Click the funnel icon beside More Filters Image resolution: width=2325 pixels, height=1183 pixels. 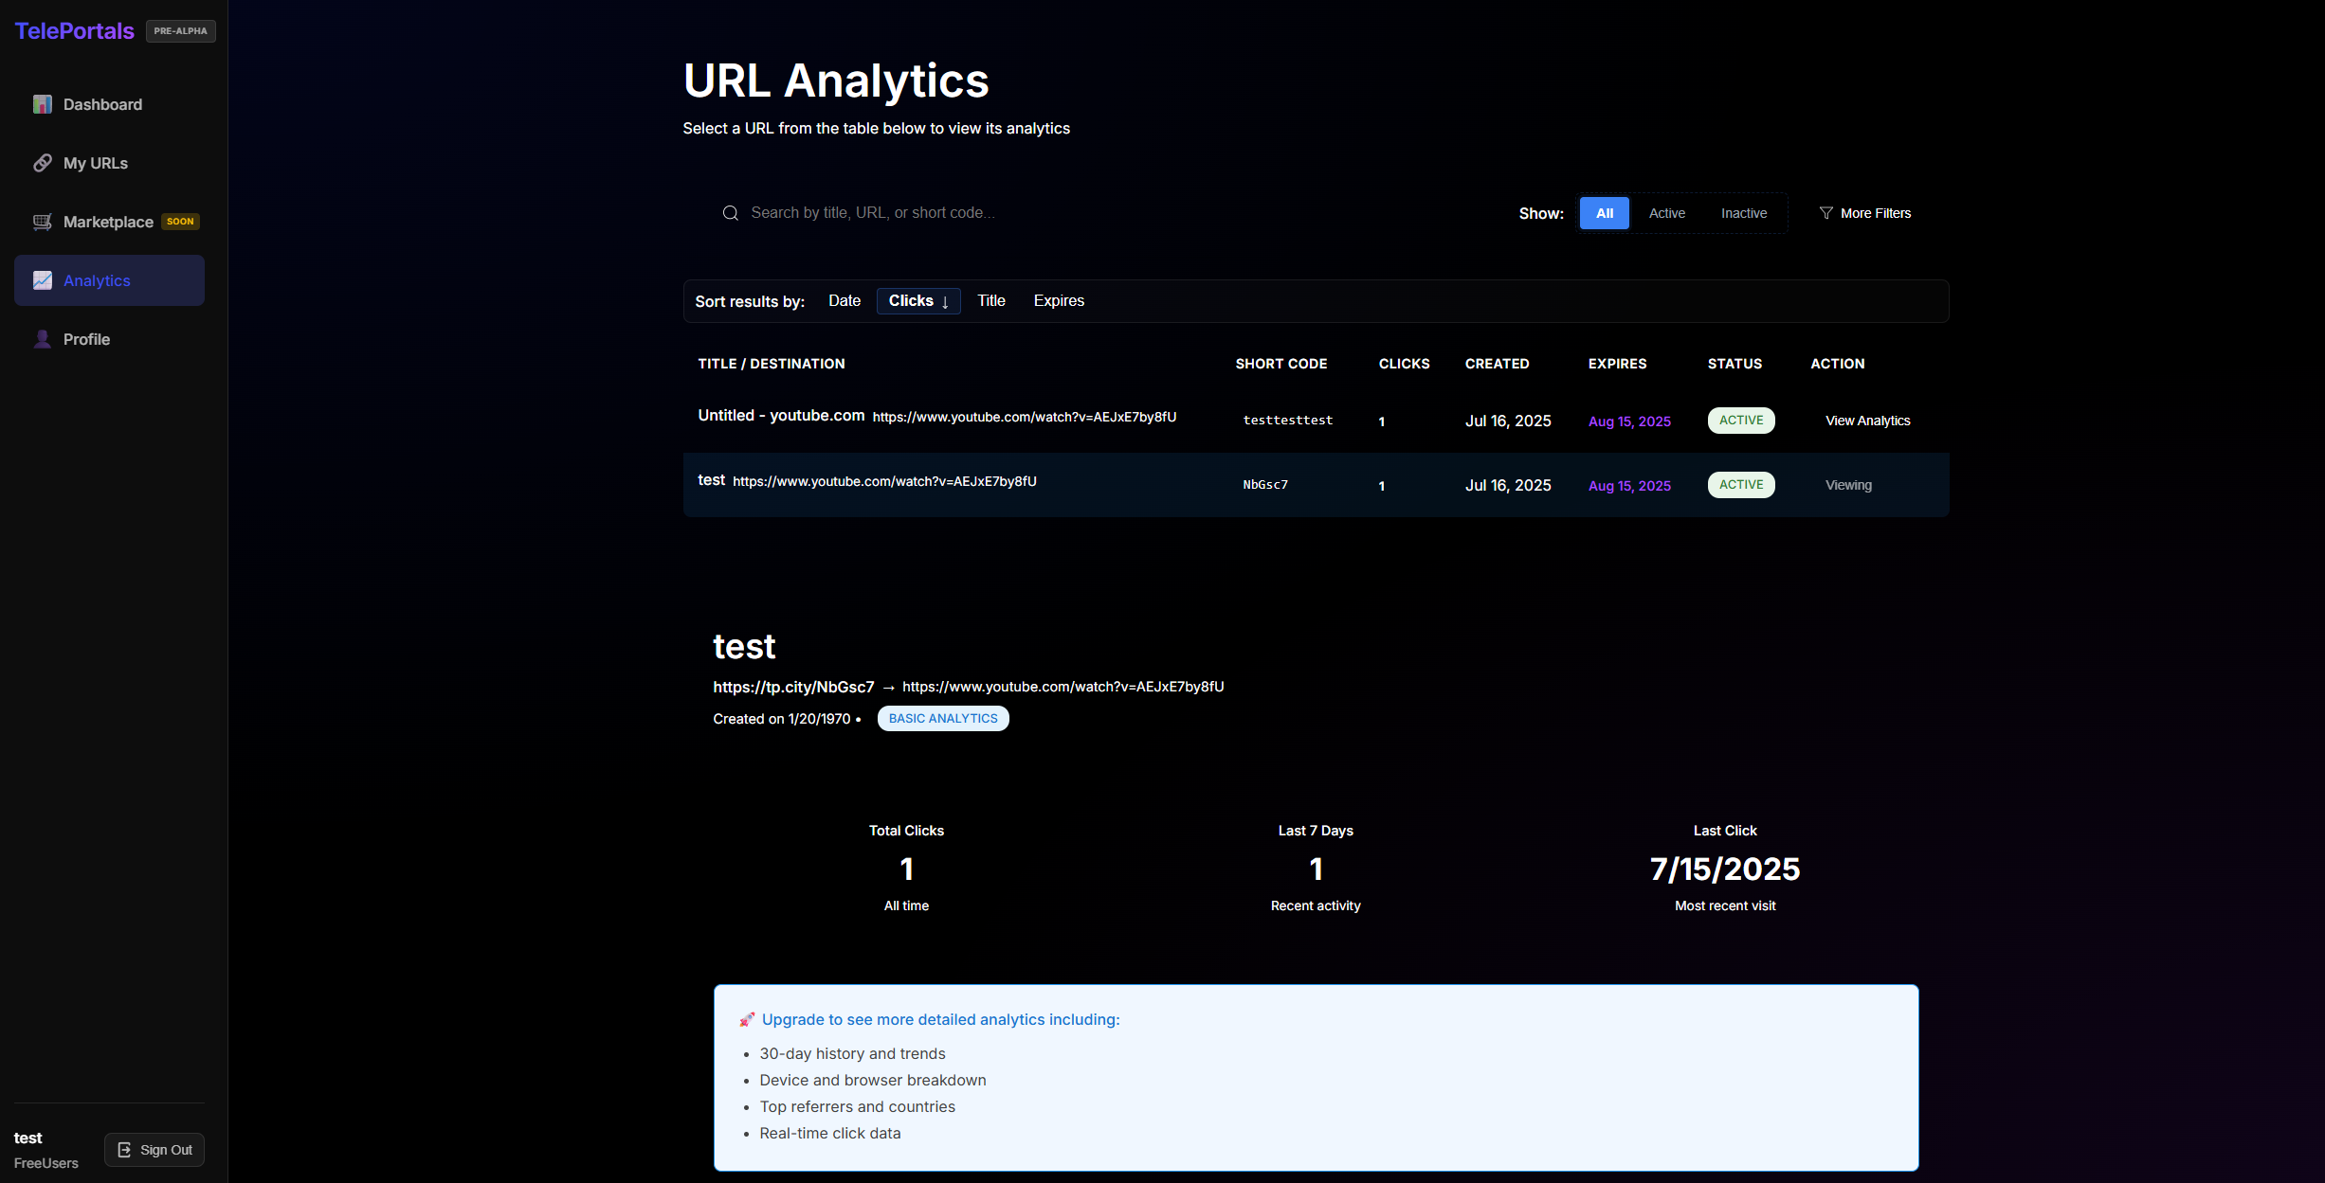[1825, 213]
